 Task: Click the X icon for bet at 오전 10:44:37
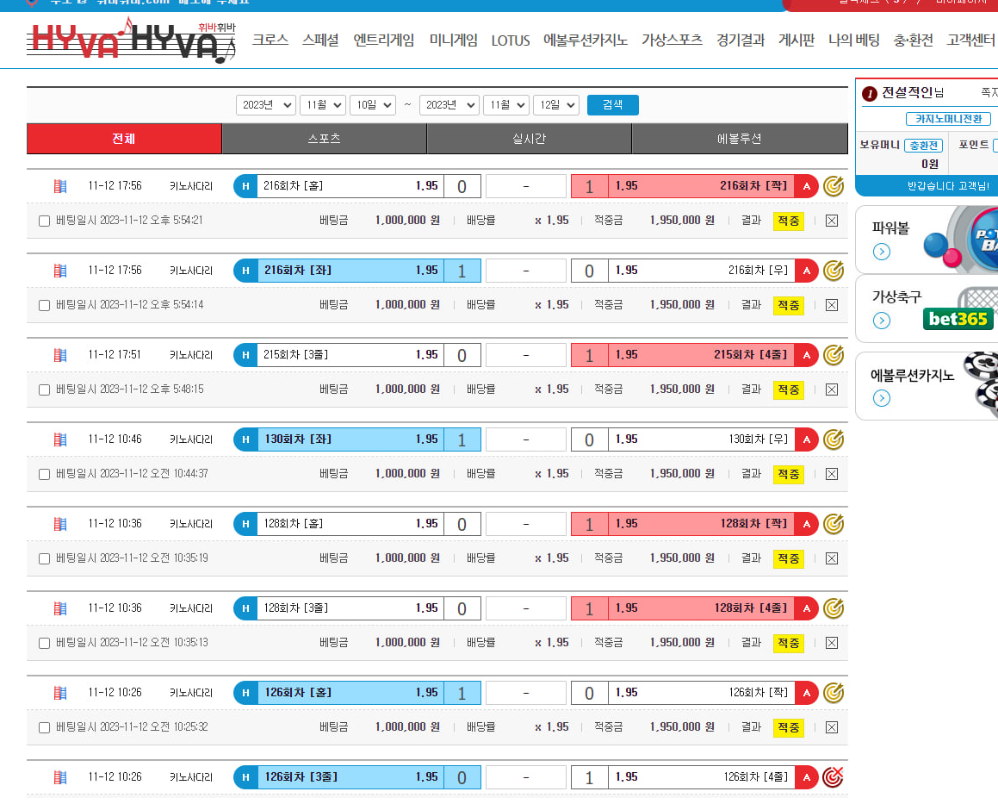831,474
